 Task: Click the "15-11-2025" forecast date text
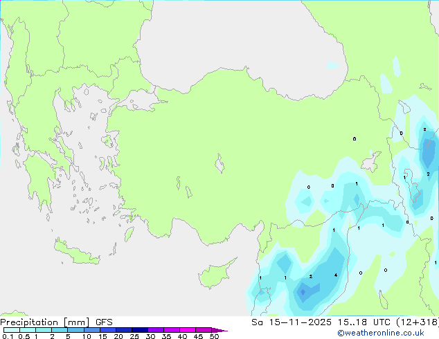(x=300, y=322)
